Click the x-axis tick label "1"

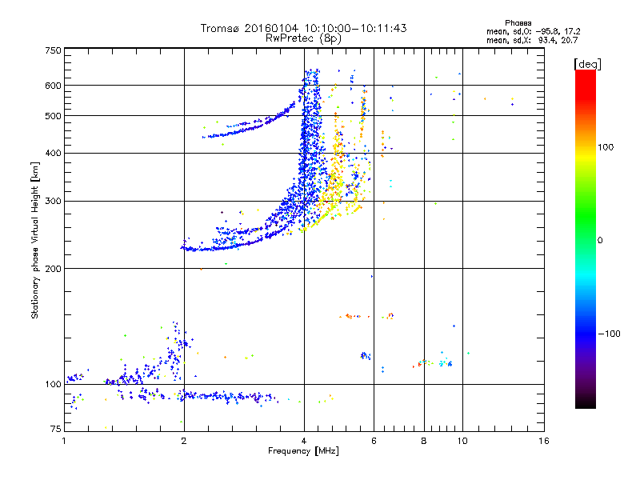click(x=64, y=441)
